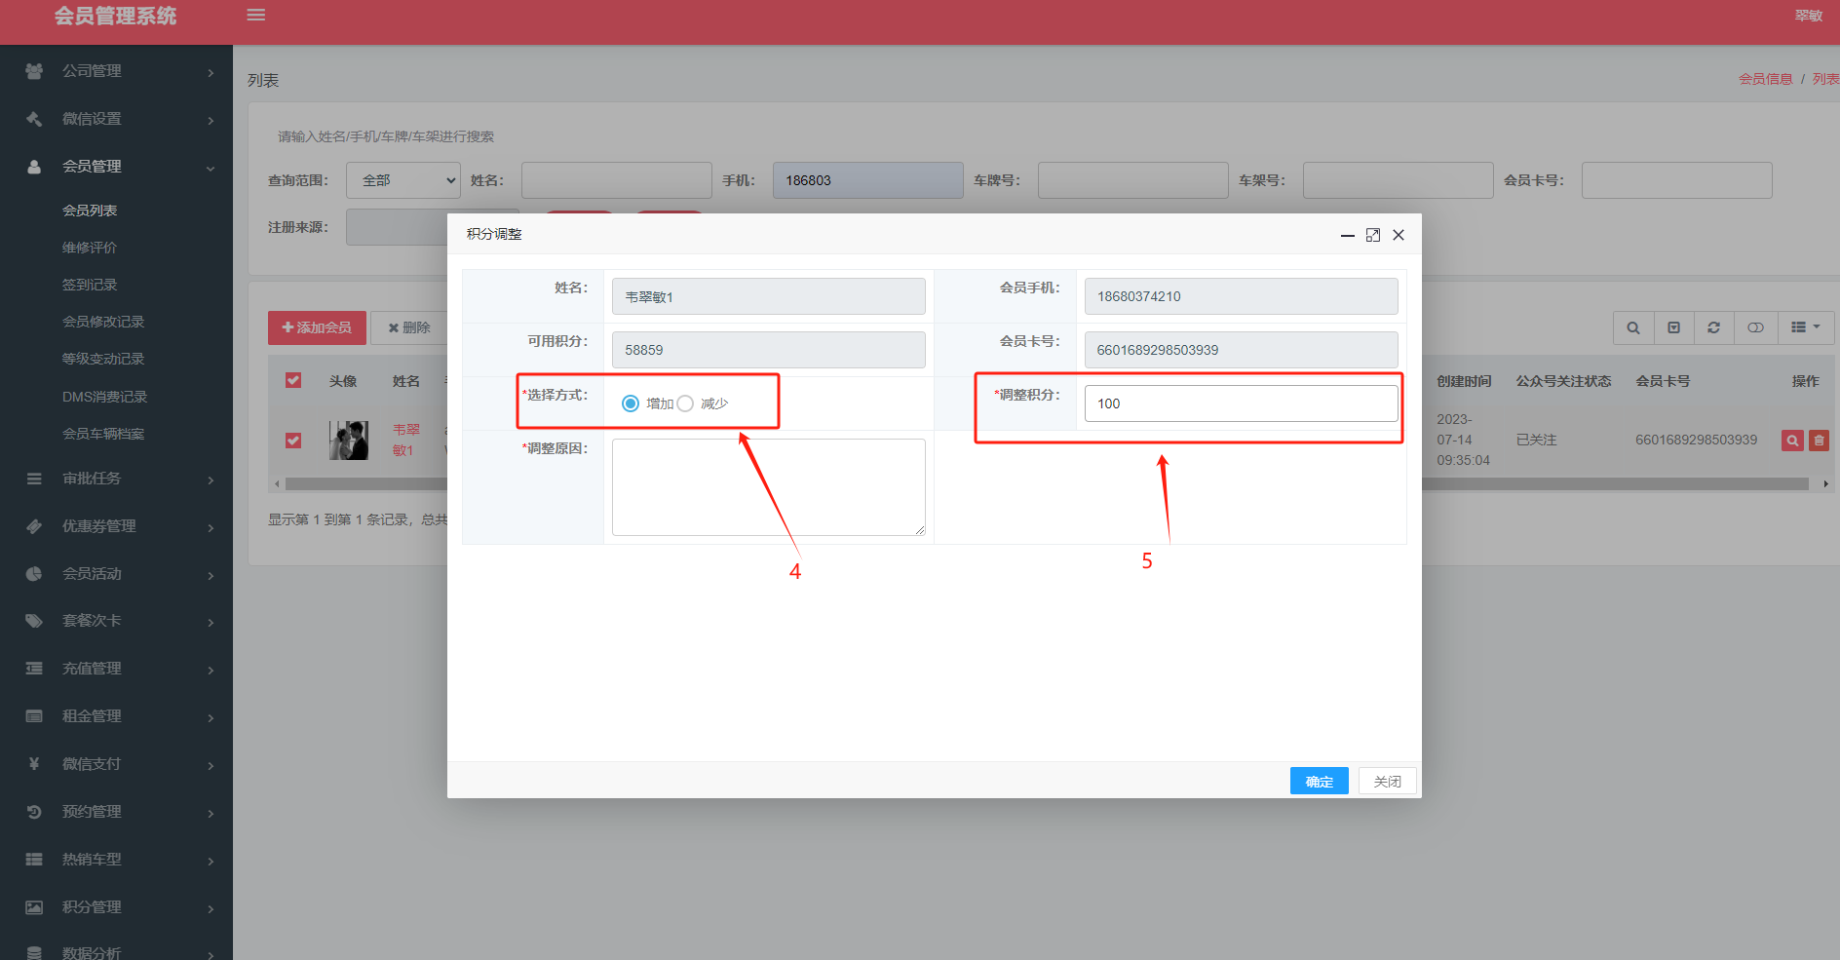Click the table toggle view icon
Image resolution: width=1840 pixels, height=960 pixels.
tap(1755, 327)
